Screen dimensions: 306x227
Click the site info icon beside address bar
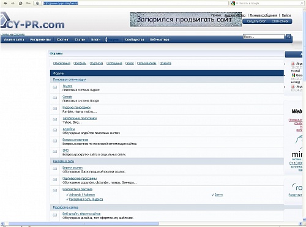(x=38, y=3)
